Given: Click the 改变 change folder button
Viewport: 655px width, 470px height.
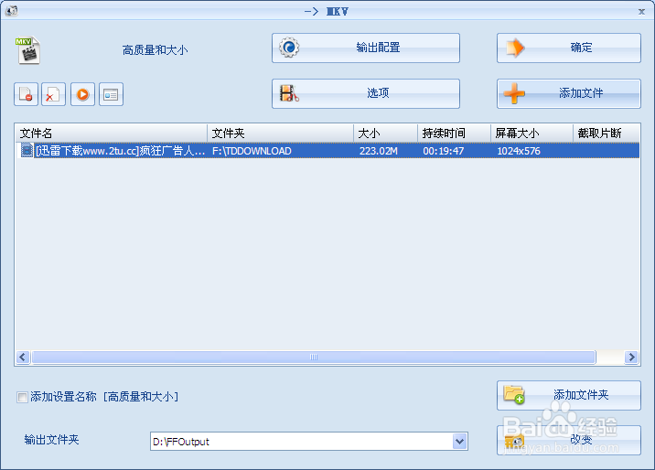Looking at the screenshot, I should [568, 440].
